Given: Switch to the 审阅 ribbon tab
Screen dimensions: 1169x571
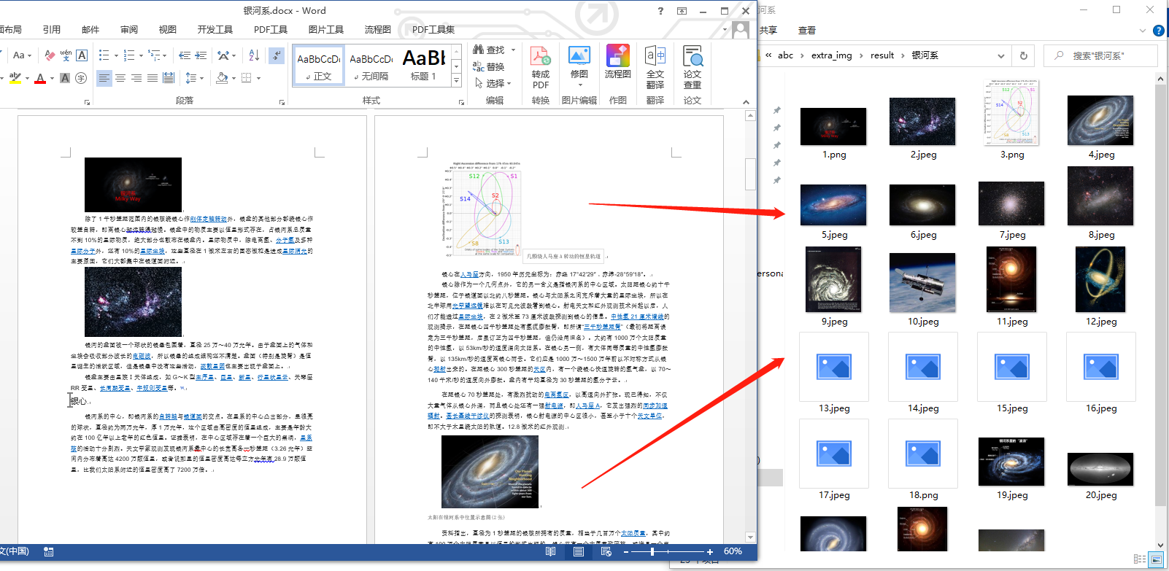Looking at the screenshot, I should [129, 30].
